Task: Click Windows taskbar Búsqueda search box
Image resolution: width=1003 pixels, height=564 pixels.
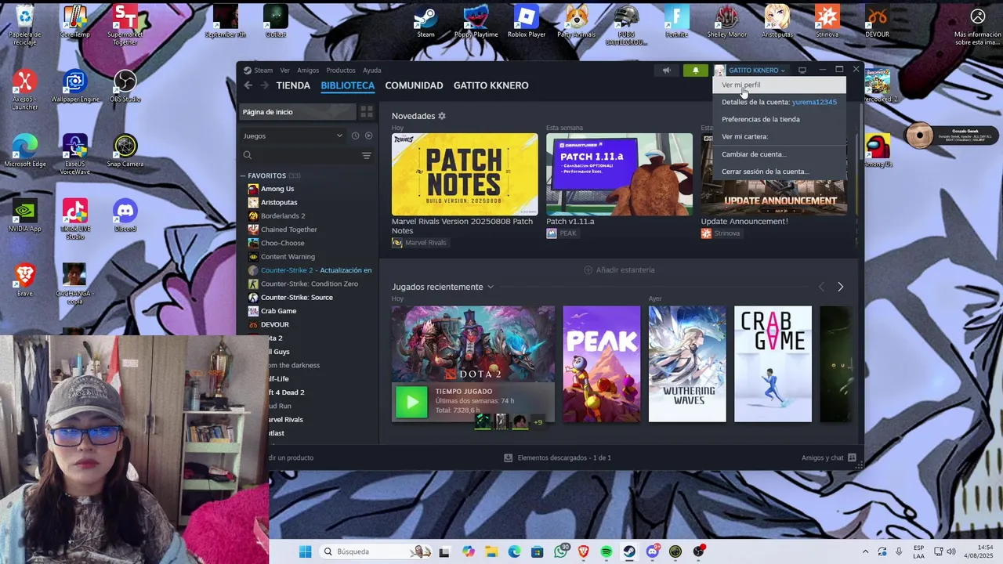Action: coord(376,551)
